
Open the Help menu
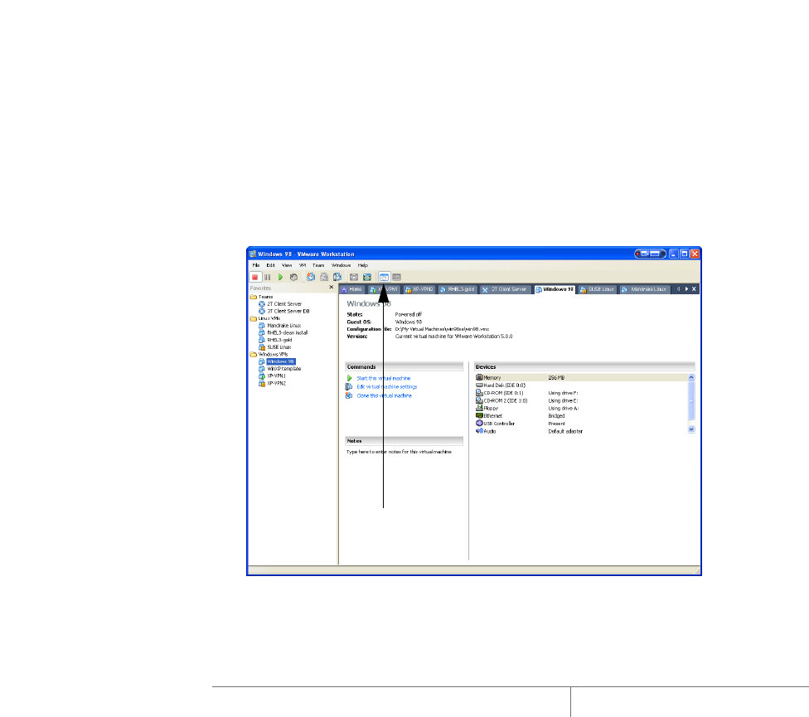click(363, 265)
